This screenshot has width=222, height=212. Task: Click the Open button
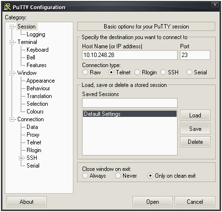tap(153, 202)
